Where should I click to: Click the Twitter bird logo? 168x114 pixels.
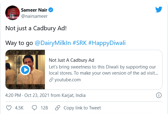(x=159, y=9)
